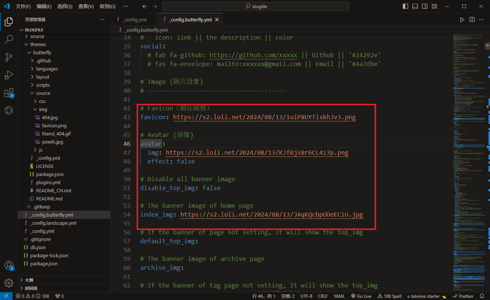Change indentation setting 空格: 2
Viewport: 490px width, 300px height.
[288, 296]
